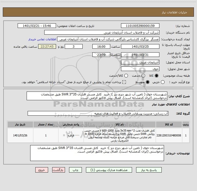Open 'مشاهده مدارک پیوستی (1)' attachments button
Screen dimensions: 197x191
(109, 170)
